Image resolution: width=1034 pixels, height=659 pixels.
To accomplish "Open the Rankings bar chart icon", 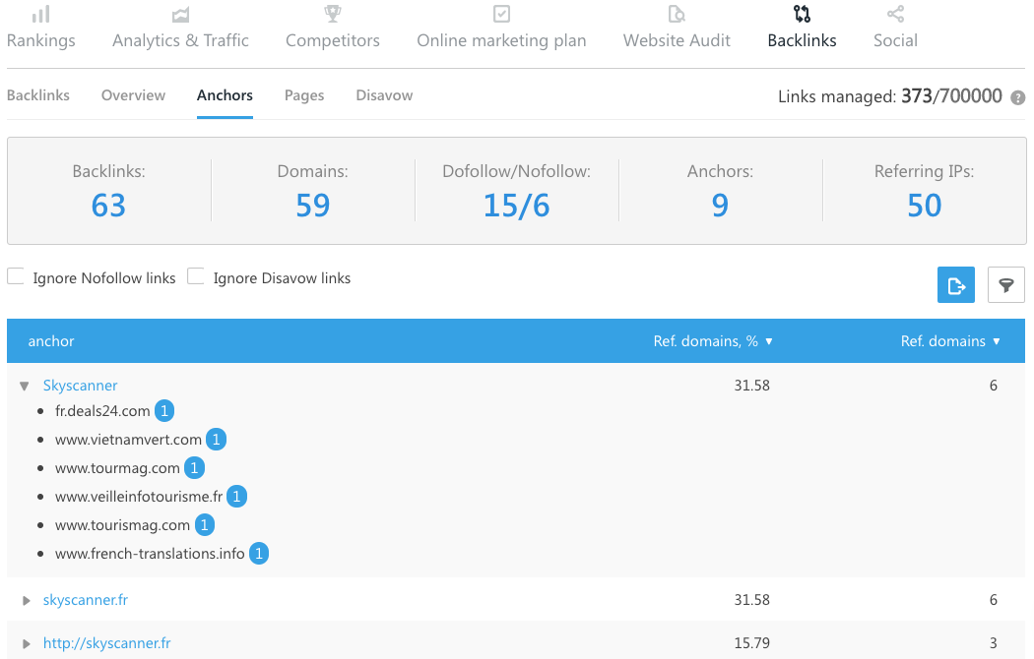I will pos(41,14).
